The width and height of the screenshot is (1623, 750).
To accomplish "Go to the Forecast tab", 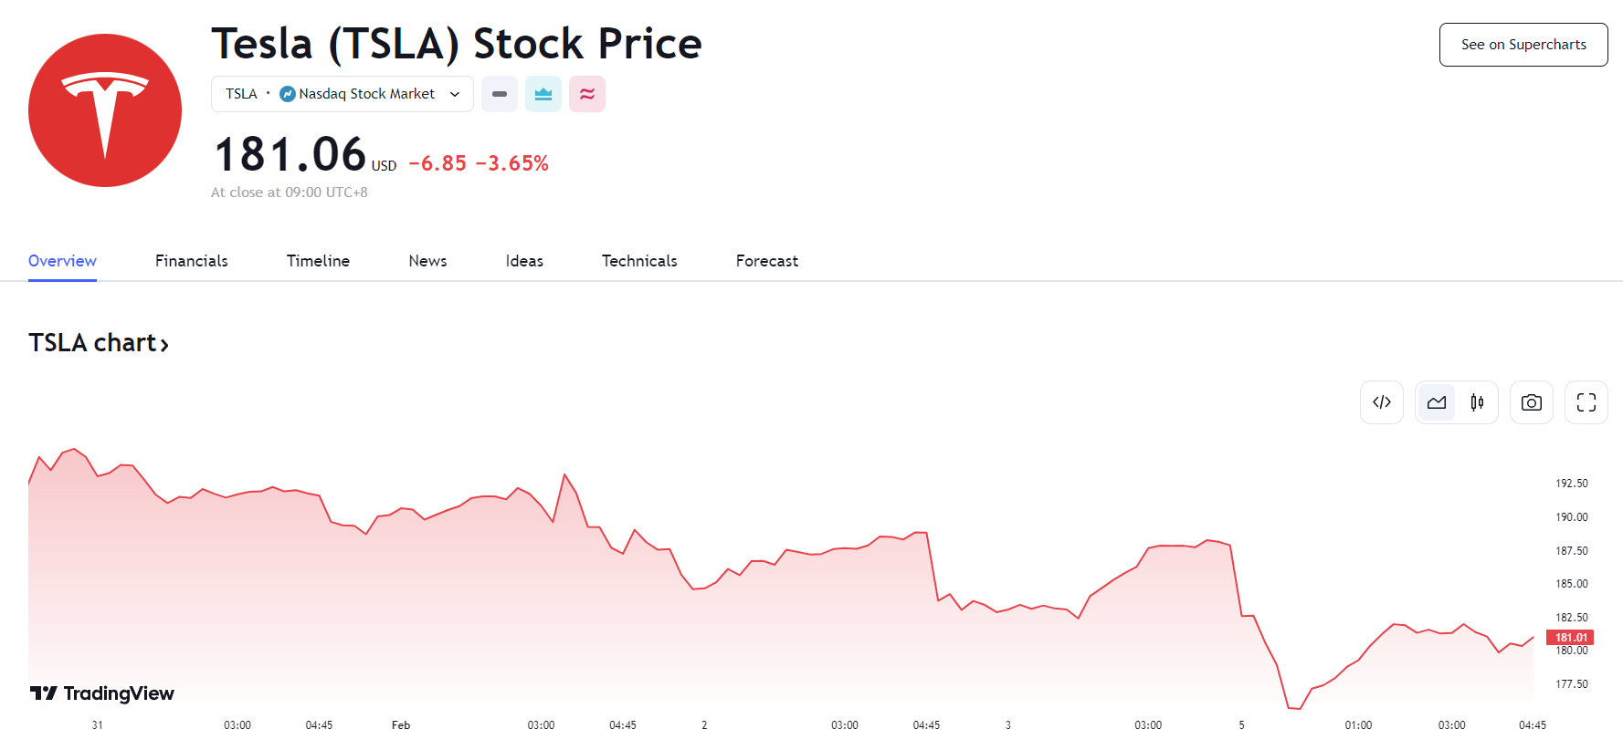I will click(x=767, y=261).
